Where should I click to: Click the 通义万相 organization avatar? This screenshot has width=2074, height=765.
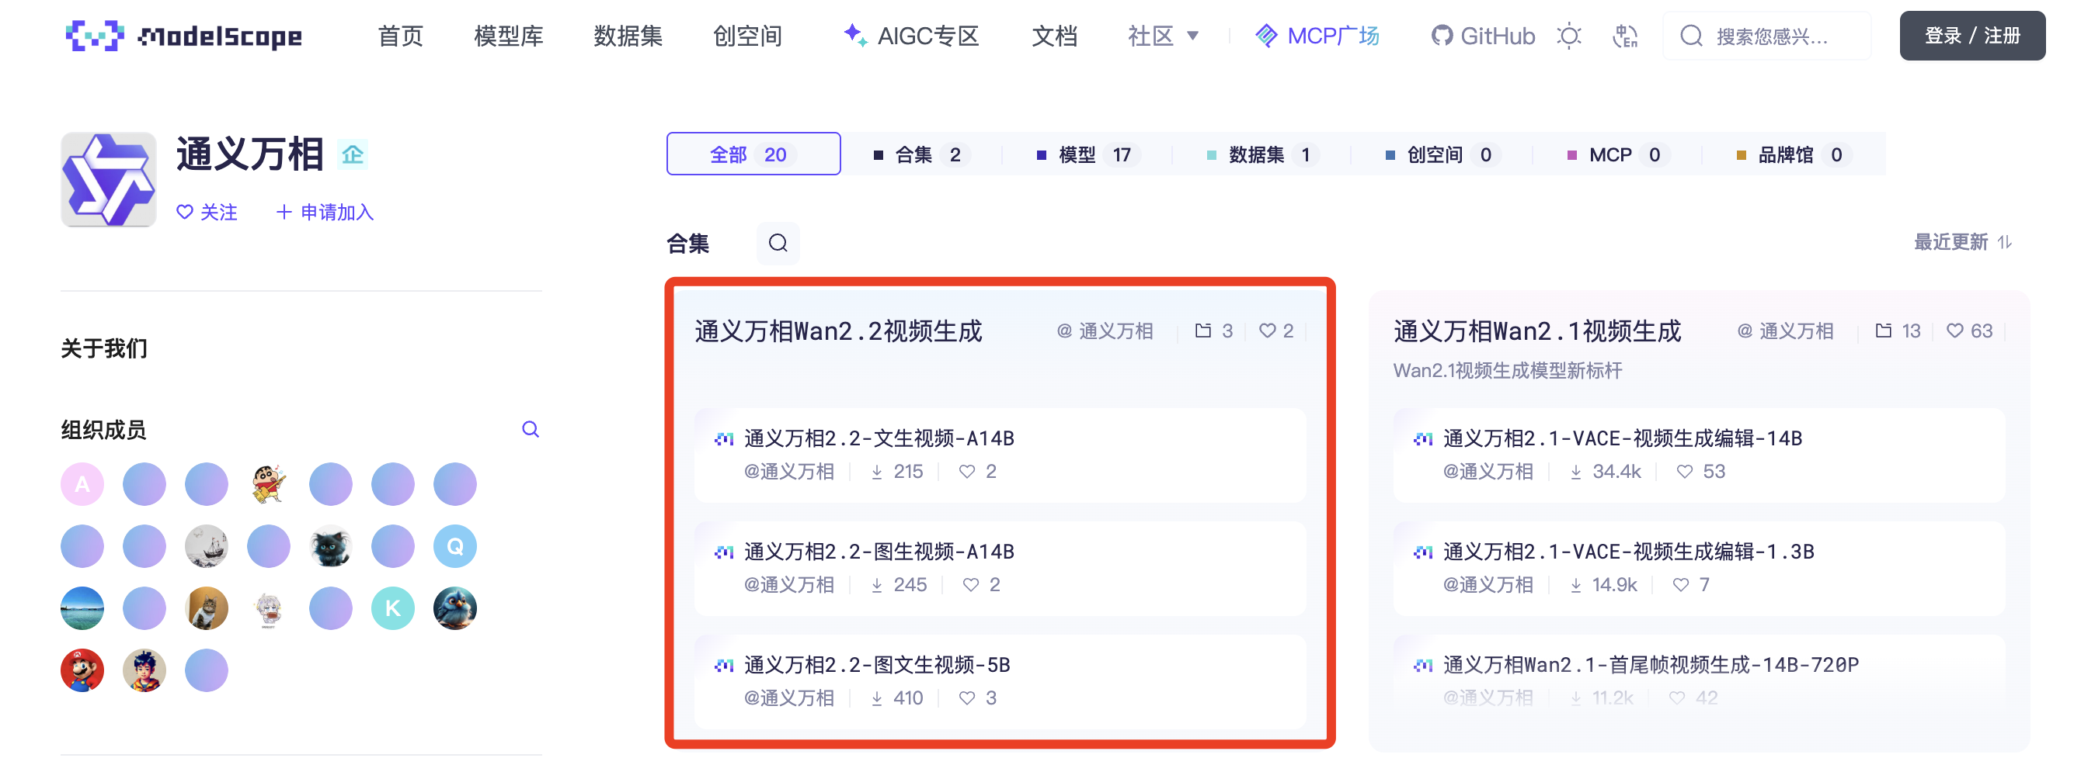point(108,178)
